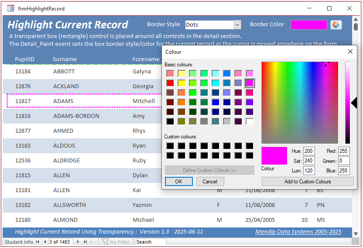Click the scroll down arrow on form
Viewport: 363px width, 248px height.
point(356,234)
